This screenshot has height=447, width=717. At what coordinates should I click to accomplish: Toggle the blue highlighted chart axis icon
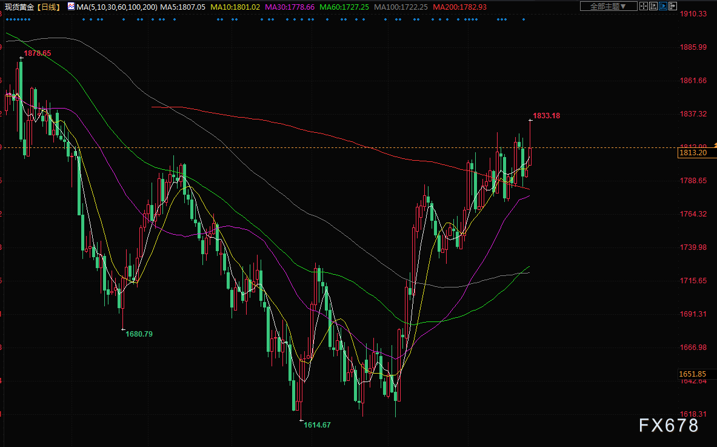(x=662, y=6)
